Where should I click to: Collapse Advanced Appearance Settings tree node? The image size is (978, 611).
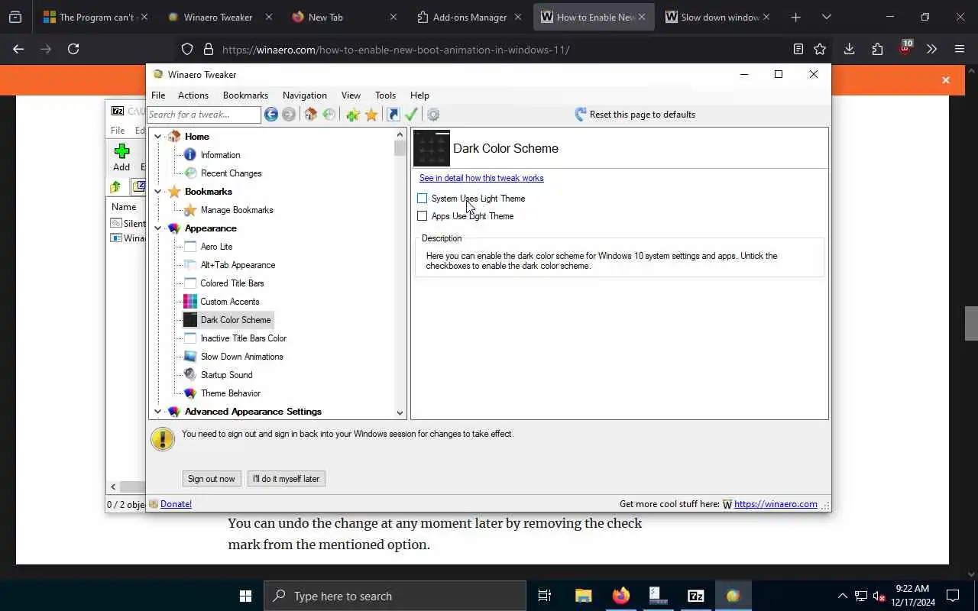[158, 412]
